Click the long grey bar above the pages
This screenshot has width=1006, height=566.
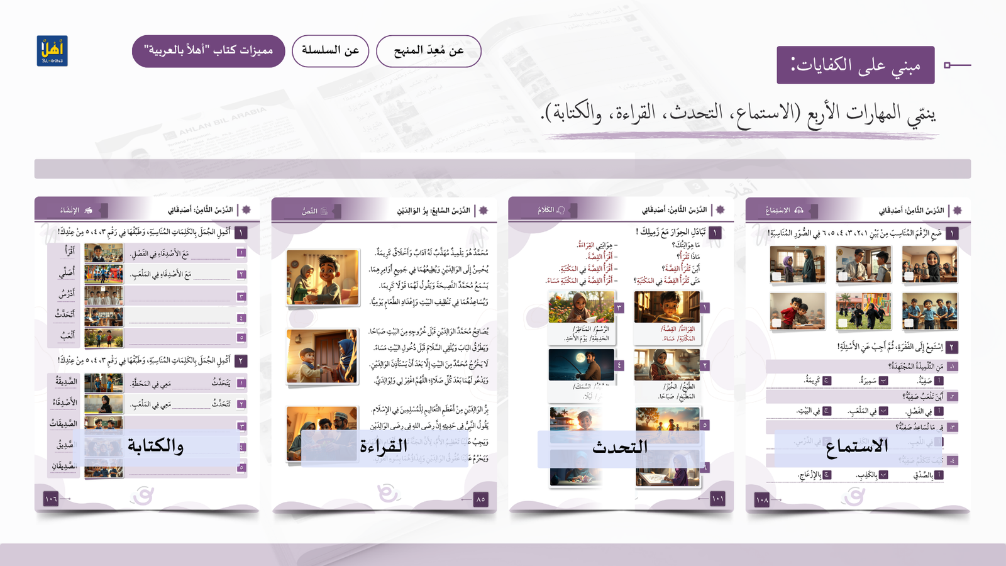tap(502, 169)
